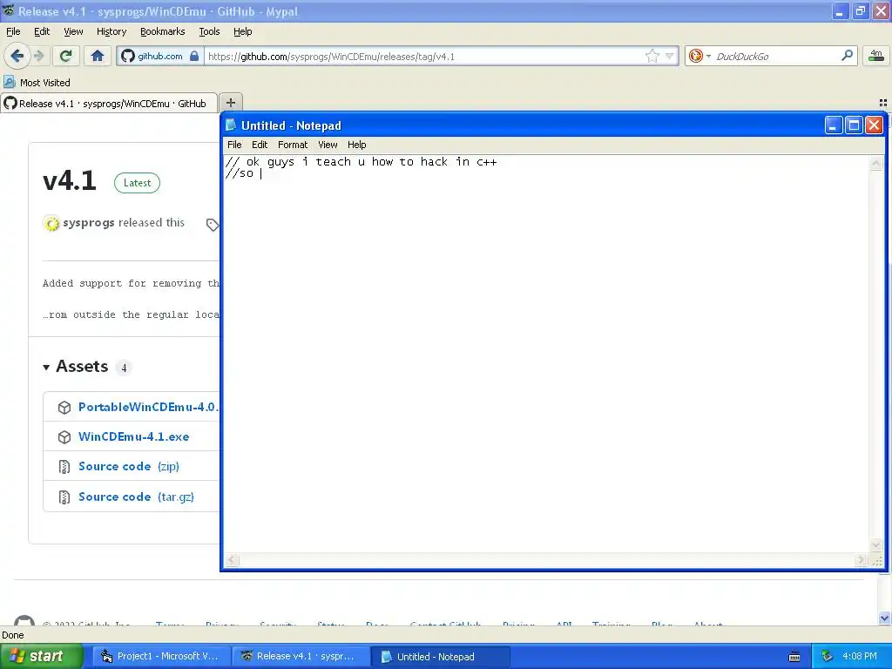Screen dimensions: 892x669
Task: Open the sysprogs user profile link
Action: pos(88,222)
